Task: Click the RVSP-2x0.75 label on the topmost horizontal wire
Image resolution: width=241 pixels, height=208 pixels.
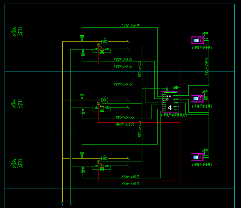Action: click(x=130, y=26)
